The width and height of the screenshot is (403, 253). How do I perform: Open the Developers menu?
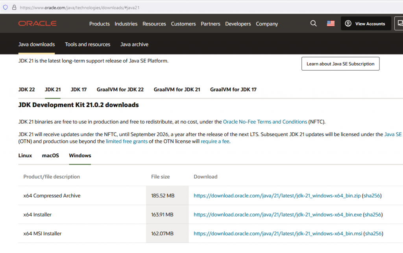click(x=238, y=24)
